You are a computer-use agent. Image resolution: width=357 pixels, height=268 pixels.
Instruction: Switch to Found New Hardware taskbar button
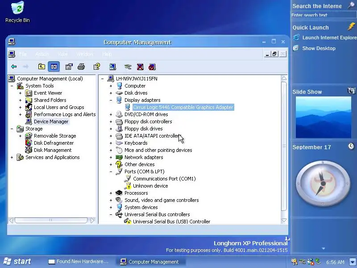79,262
